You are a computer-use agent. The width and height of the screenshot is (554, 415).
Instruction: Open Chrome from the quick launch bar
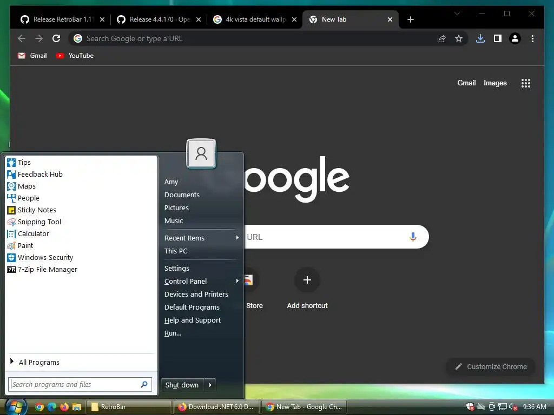coord(39,407)
